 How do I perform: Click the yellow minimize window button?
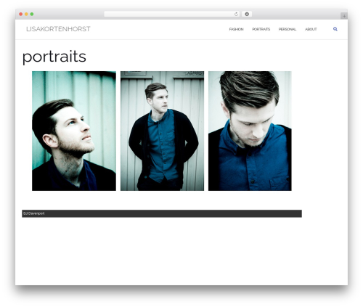click(26, 14)
